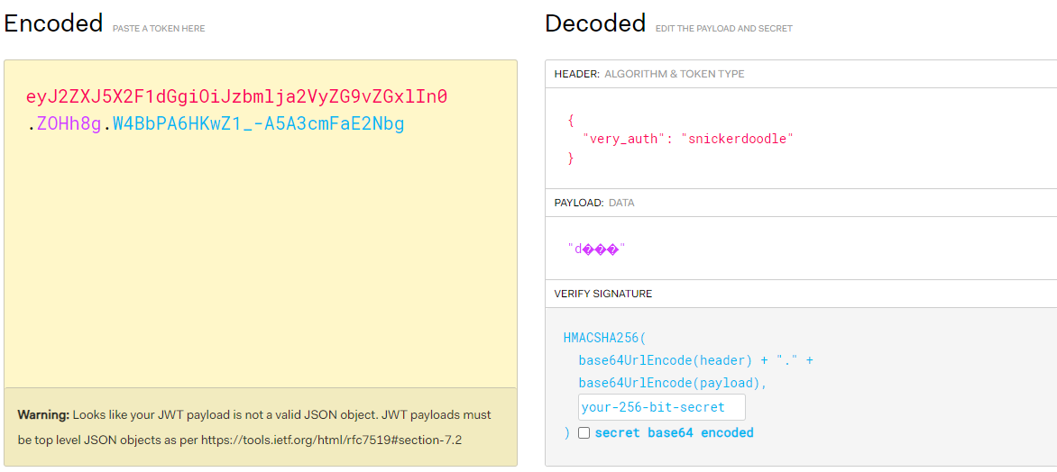The width and height of the screenshot is (1057, 472).
Task: Click the HEADER: ALGORITHM & TOKEN TYPE label
Action: coord(648,74)
